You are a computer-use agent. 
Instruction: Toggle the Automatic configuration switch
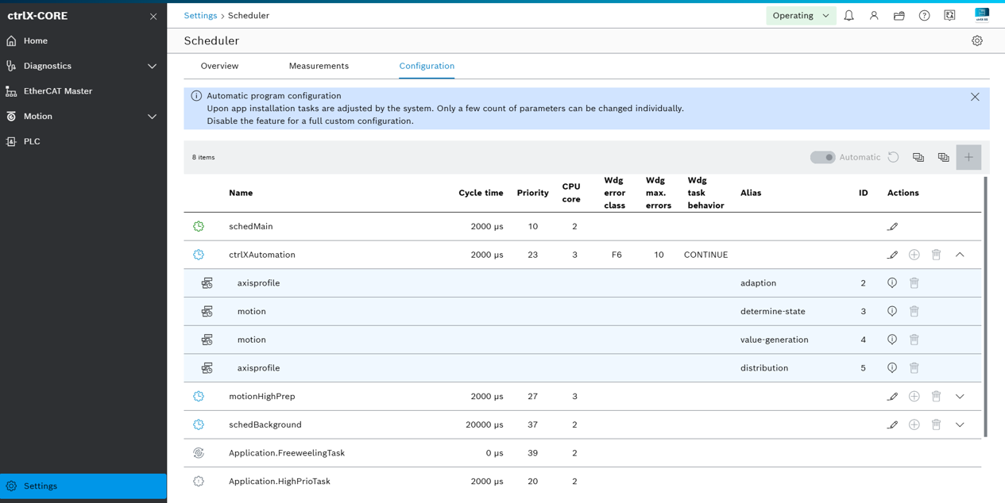pyautogui.click(x=822, y=157)
